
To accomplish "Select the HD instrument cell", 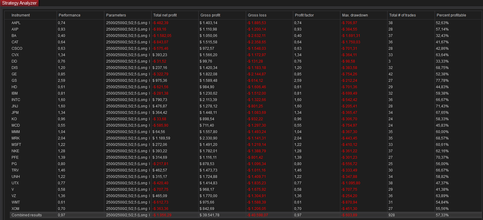I will (x=14, y=87).
